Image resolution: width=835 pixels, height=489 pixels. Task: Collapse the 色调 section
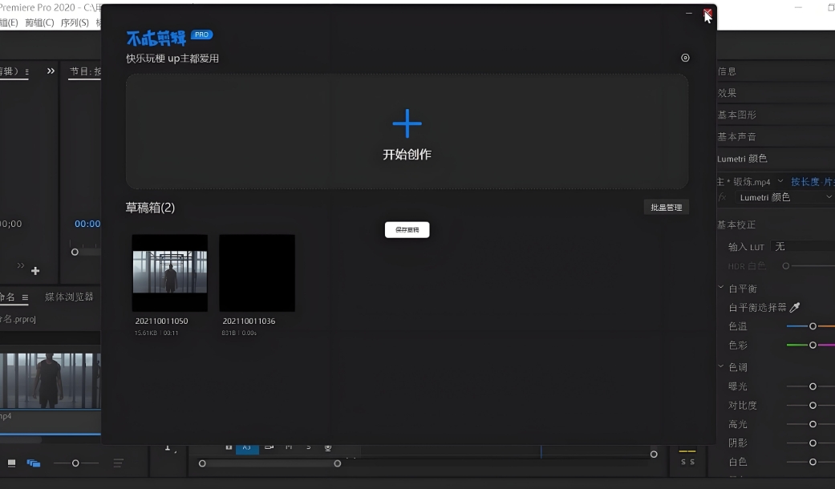point(721,367)
